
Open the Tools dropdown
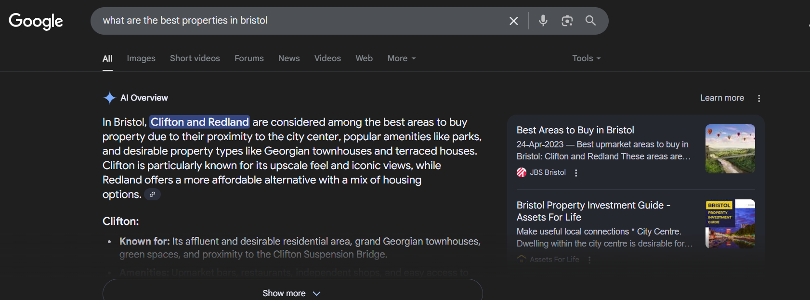tap(587, 58)
